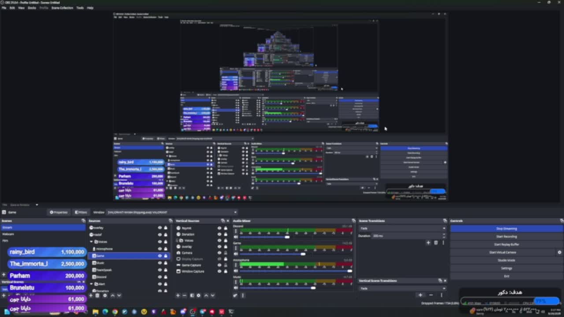Toggle visibility of Camera vertical source

tap(219, 253)
